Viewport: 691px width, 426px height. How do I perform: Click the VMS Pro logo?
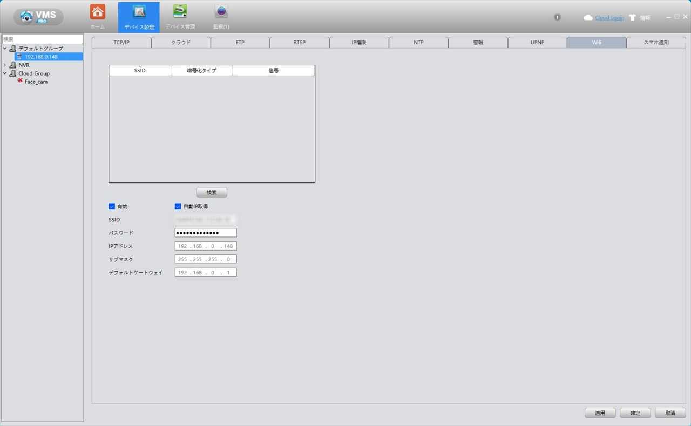click(x=38, y=17)
